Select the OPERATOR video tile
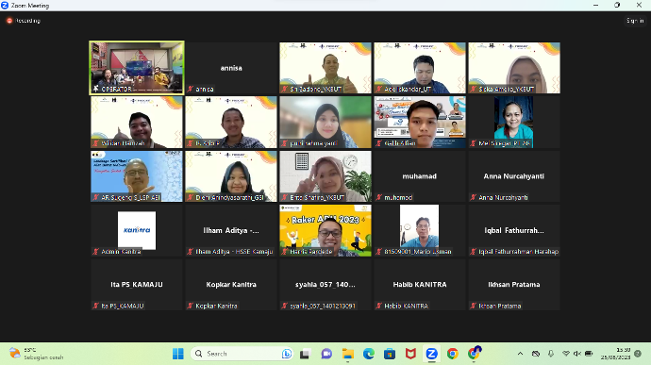This screenshot has height=365, width=651. click(x=137, y=68)
